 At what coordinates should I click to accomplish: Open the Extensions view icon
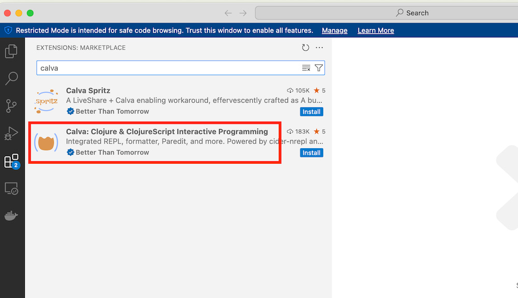coord(12,161)
